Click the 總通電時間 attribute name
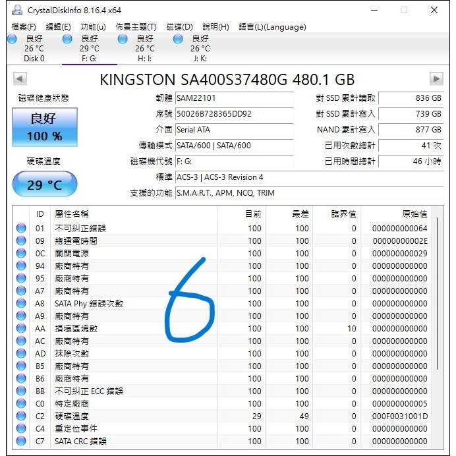 (76, 241)
